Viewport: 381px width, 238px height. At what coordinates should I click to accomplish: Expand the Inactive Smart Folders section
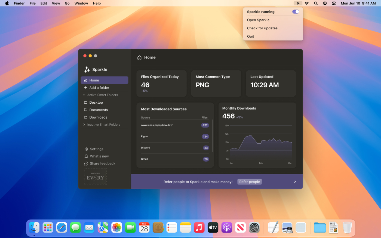pyautogui.click(x=84, y=125)
